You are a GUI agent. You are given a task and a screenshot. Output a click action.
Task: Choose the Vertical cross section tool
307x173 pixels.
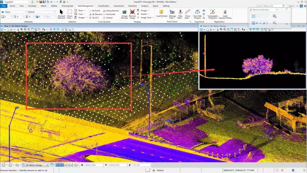(x=108, y=18)
